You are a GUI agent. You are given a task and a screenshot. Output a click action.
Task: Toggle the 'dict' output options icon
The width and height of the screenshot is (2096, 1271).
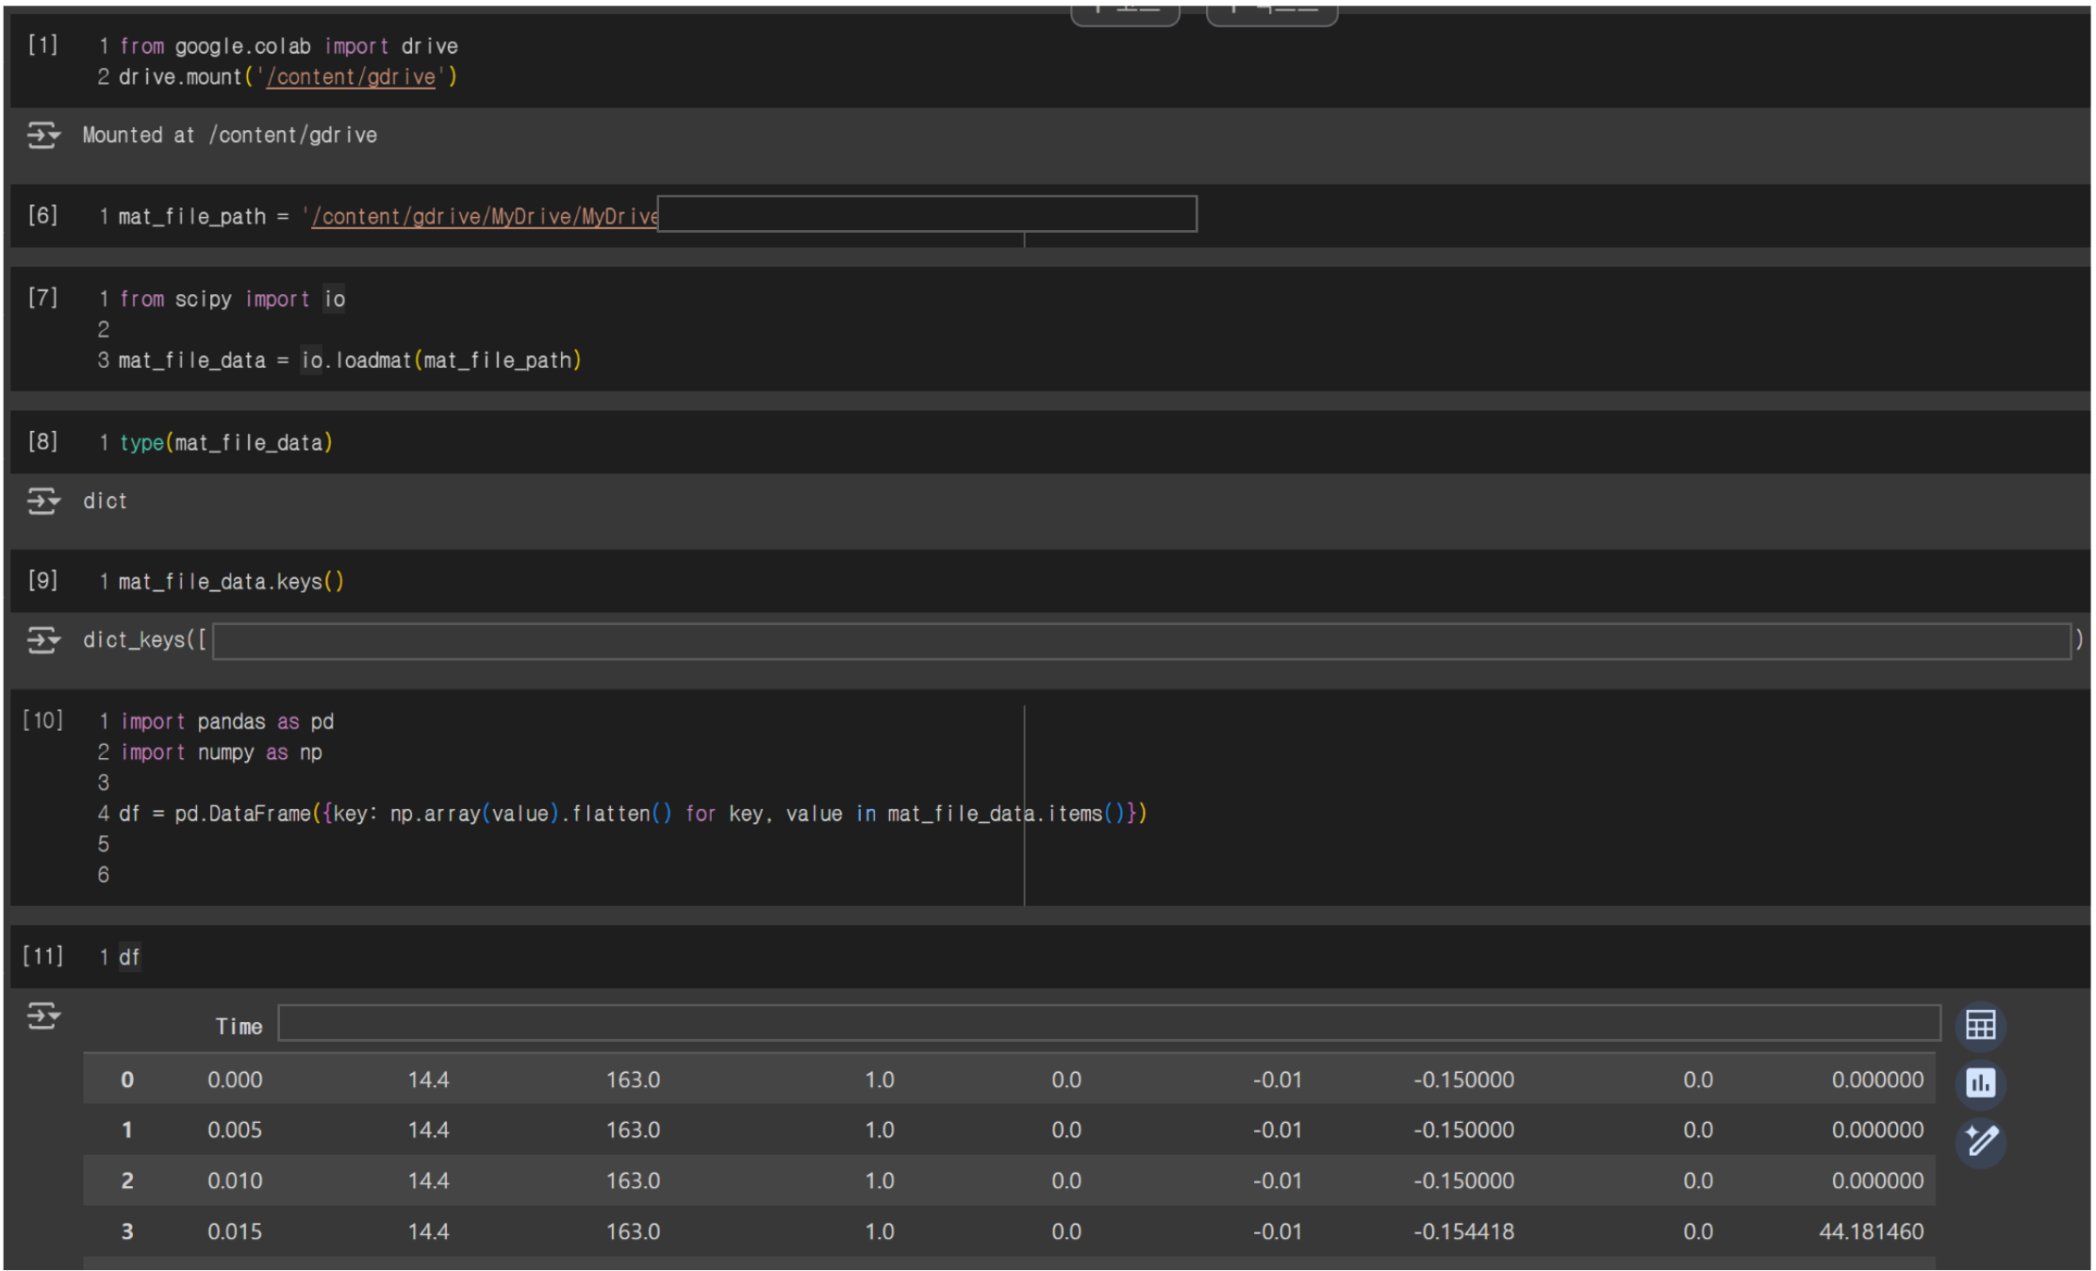pyautogui.click(x=42, y=501)
